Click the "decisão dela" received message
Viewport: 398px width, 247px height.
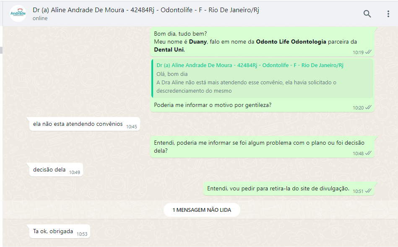pyautogui.click(x=49, y=170)
